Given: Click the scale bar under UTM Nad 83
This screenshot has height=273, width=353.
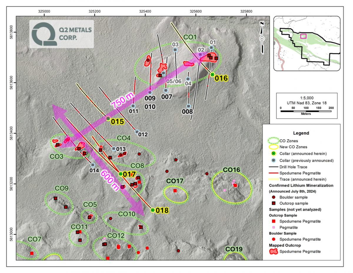Looking at the screenshot, I should pos(306,111).
